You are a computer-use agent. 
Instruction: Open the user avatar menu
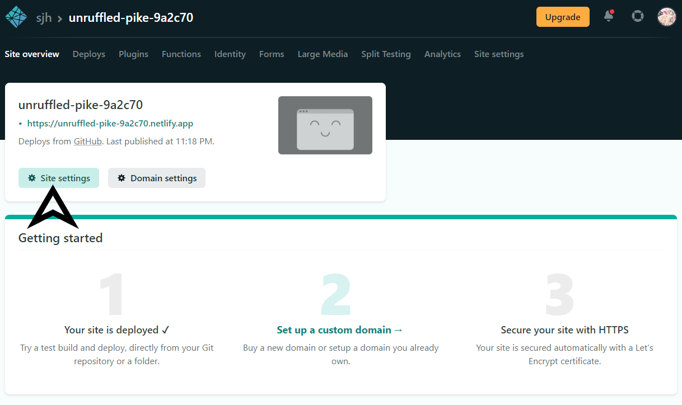(667, 16)
